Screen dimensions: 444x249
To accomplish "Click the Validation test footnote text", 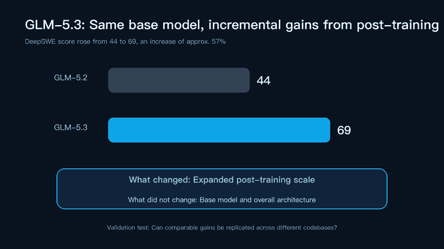I will 222,227.
